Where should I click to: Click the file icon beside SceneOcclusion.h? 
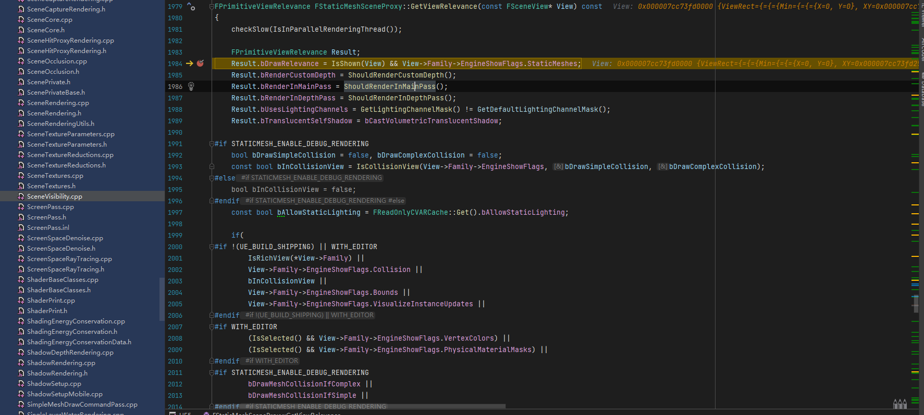(21, 72)
